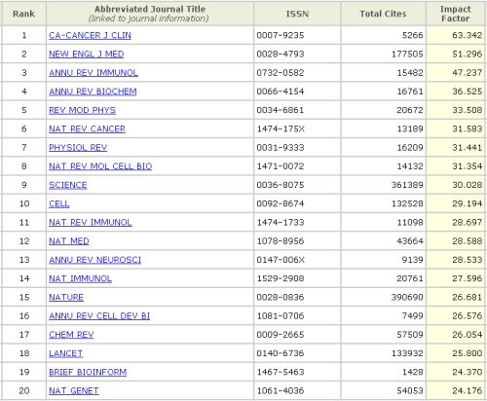This screenshot has height=401, width=487.
Task: Click impact factor value 30.028
Action: coord(467,185)
